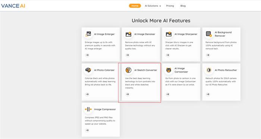Click the AI Photo Retoucher icon
Image resolution: width=261 pixels, height=139 pixels.
(x=209, y=70)
